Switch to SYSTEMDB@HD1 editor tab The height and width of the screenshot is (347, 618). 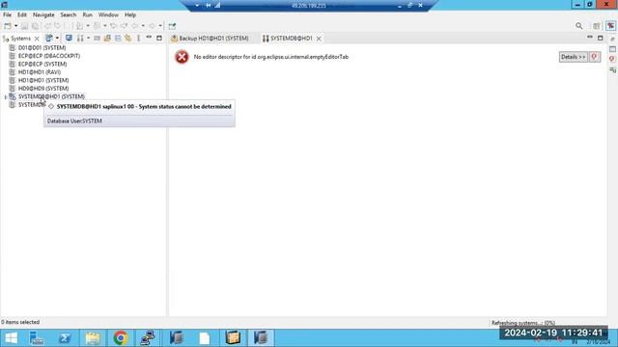click(288, 39)
